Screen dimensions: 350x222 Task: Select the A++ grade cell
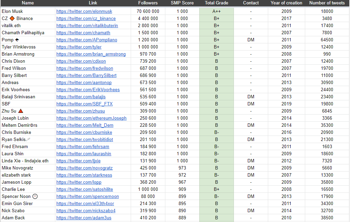[217, 12]
